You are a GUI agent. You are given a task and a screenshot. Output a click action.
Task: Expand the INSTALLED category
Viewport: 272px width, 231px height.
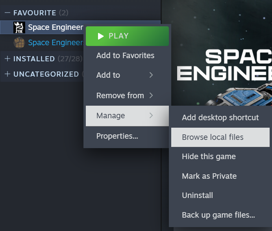(x=7, y=59)
